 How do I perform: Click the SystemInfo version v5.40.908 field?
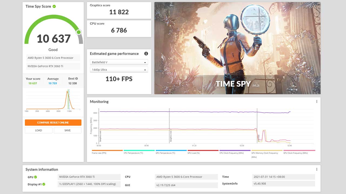coord(283,184)
